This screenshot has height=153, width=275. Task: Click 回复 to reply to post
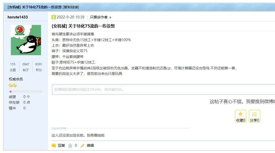coord(61,145)
